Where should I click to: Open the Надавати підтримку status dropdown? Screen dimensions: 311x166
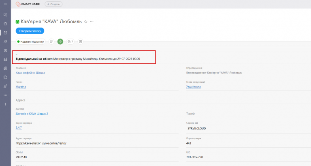tap(30, 41)
